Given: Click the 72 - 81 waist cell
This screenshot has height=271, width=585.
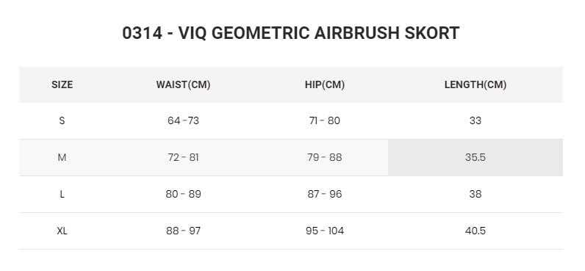Looking at the screenshot, I should coord(183,157).
